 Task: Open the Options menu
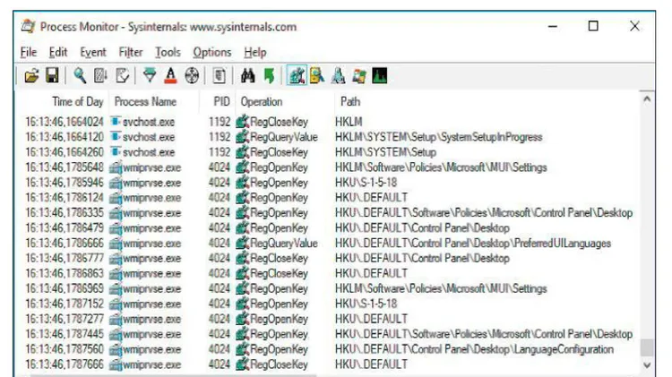tap(212, 52)
